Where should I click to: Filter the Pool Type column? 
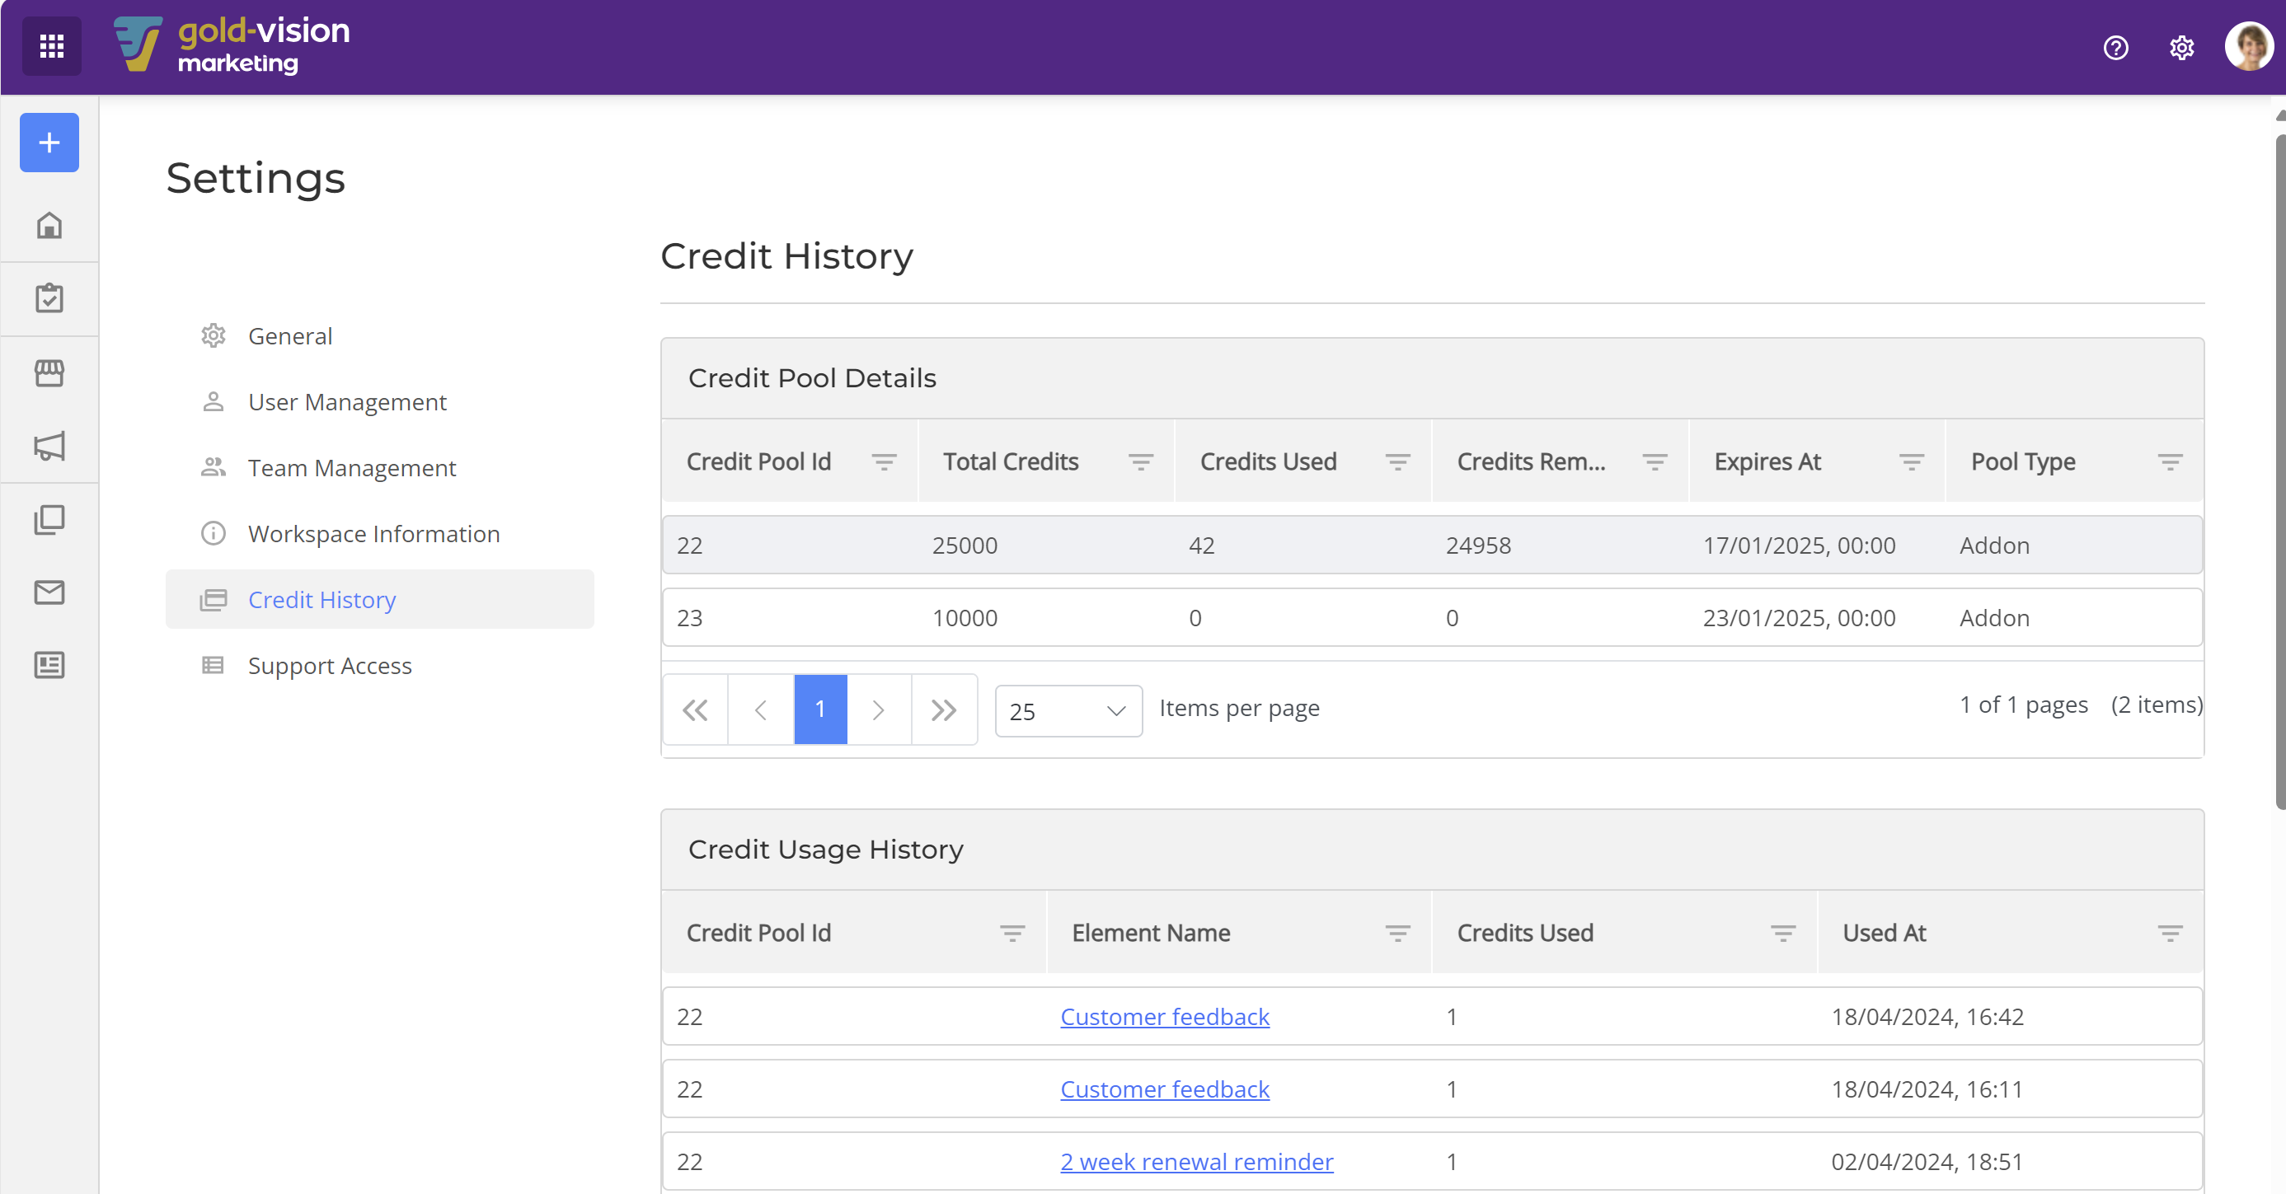(2170, 462)
